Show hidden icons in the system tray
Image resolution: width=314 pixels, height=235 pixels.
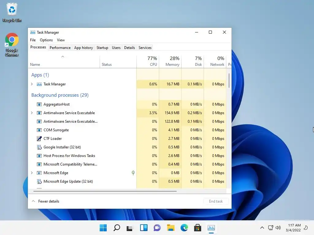click(262, 228)
